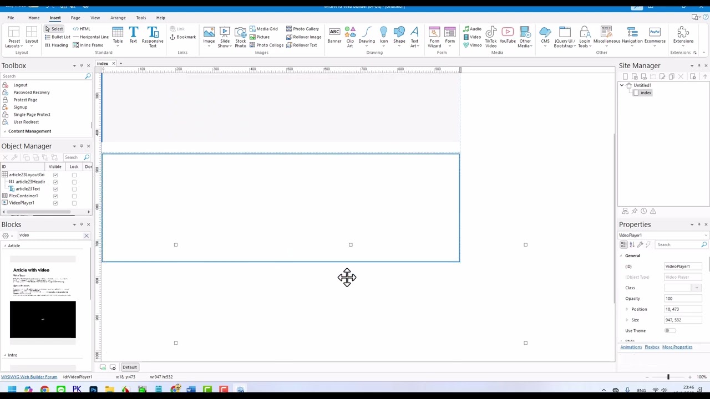
Task: Insert an Inline Frame
Action: [87, 45]
